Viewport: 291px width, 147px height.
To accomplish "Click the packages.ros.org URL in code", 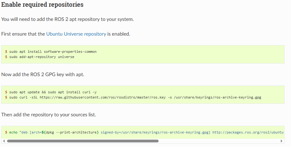I will pos(248,132).
